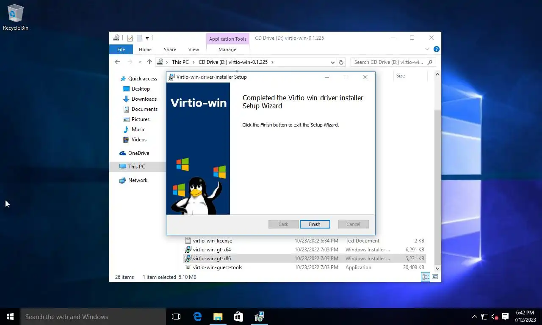Show hidden system tray icons
The image size is (542, 325).
coord(474,317)
